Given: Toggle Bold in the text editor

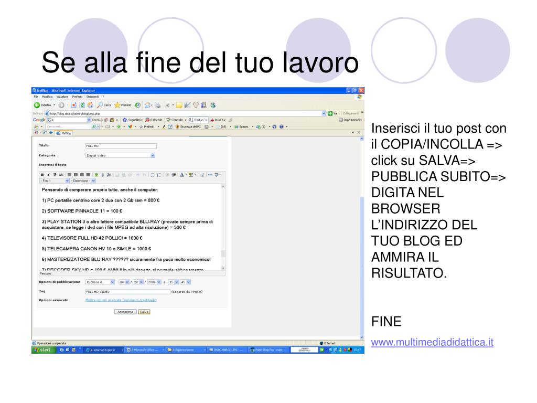Looking at the screenshot, I should [x=42, y=175].
